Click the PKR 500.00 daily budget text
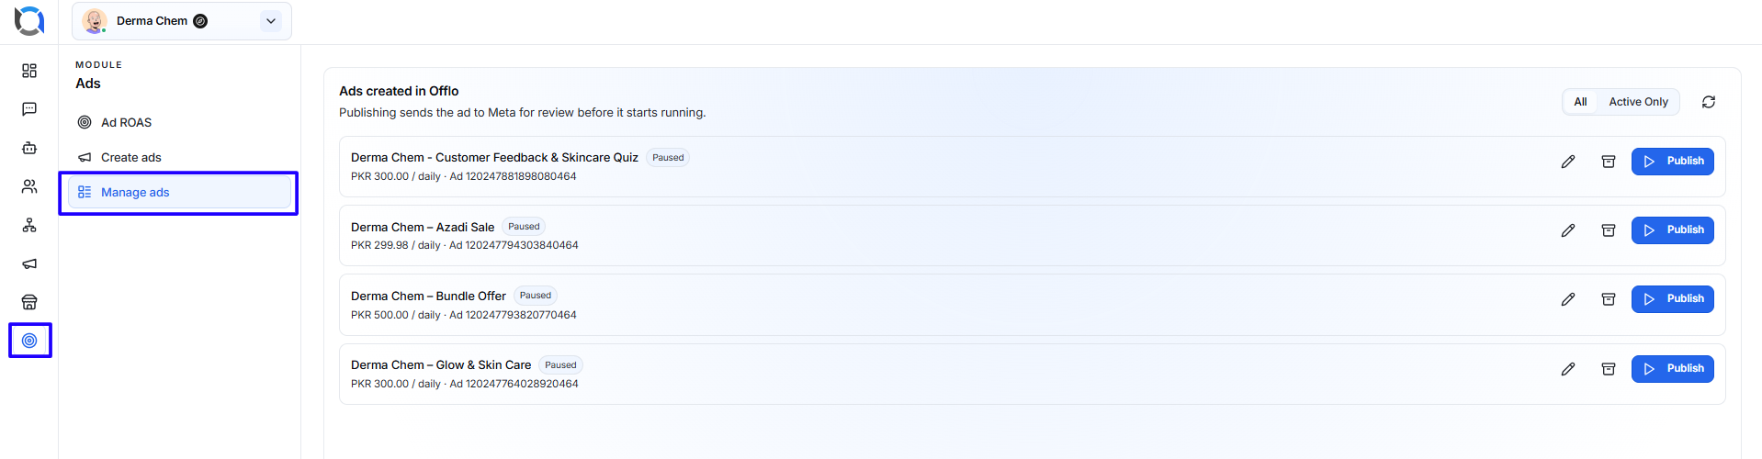Viewport: 1762px width, 459px height. [x=396, y=315]
